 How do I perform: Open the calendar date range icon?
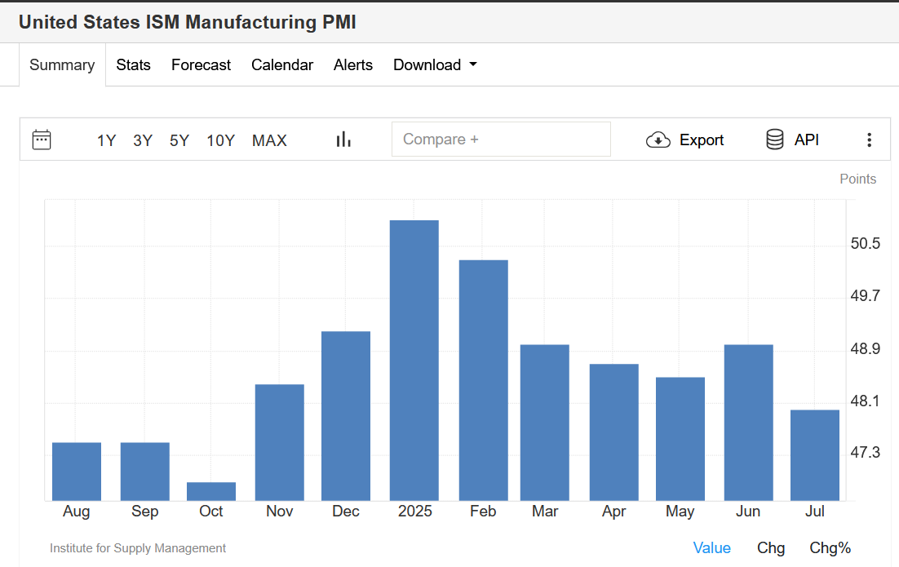42,140
